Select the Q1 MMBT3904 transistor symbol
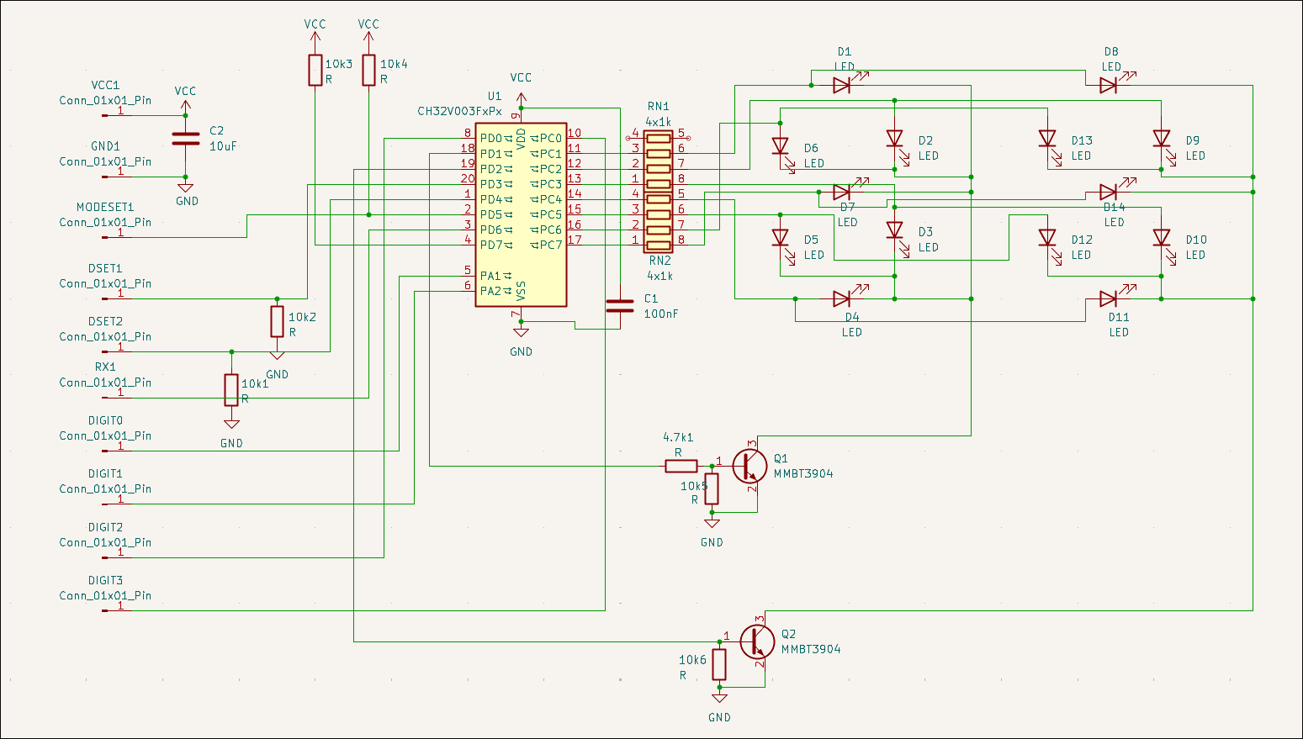Image resolution: width=1303 pixels, height=739 pixels. (749, 466)
